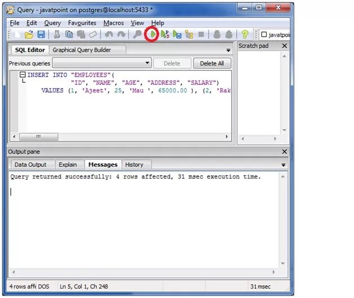Clear the edit window with the eraser icon

[x=93, y=34]
